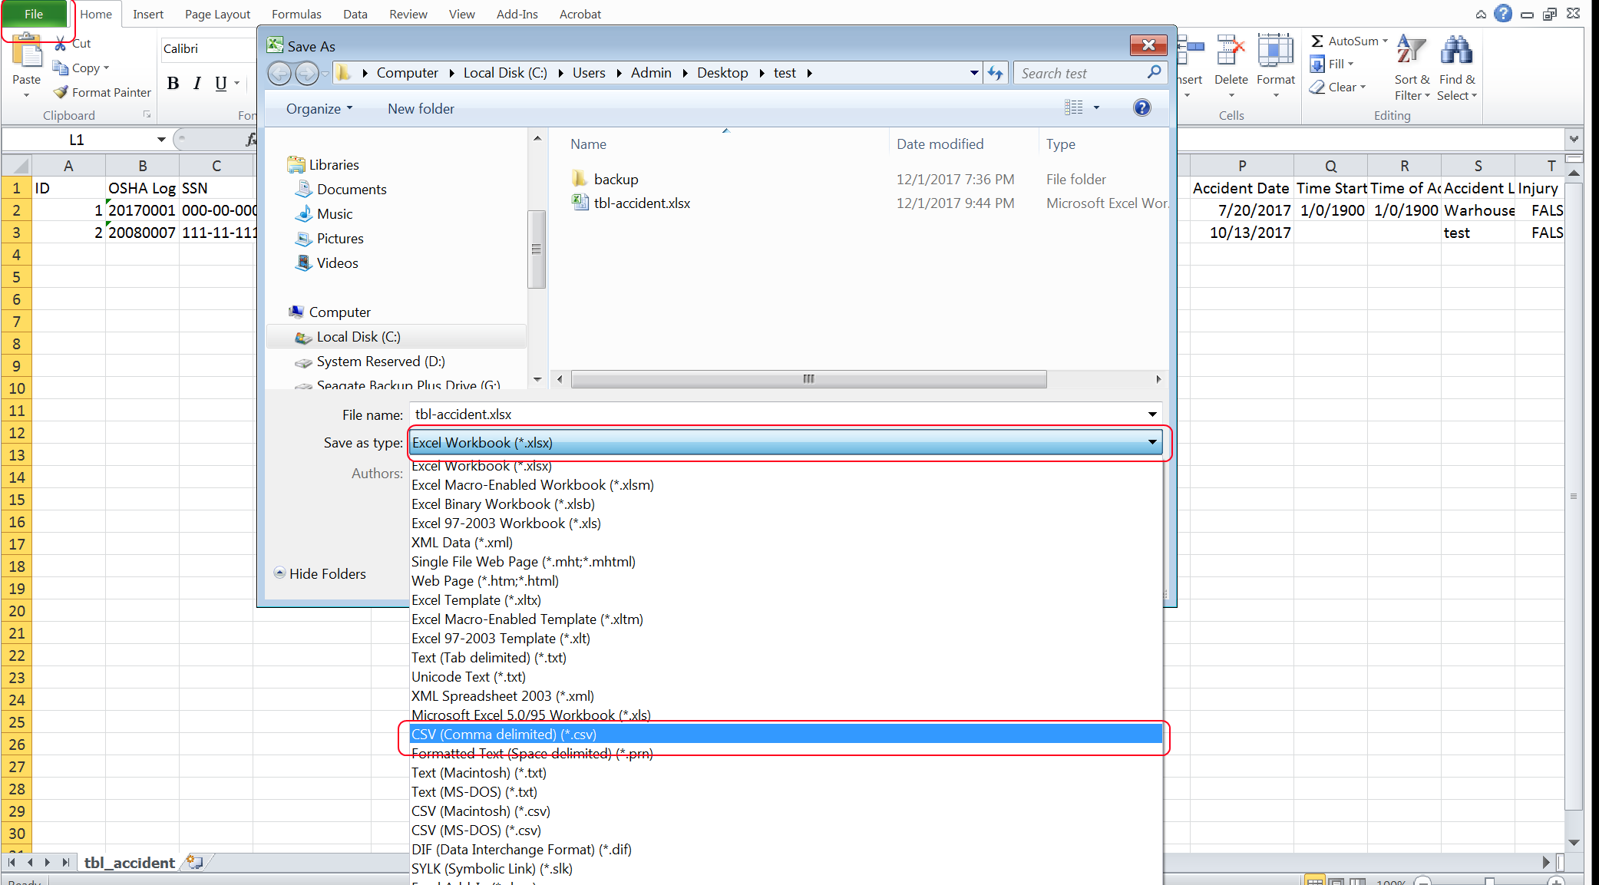Sort file list by Date modified column
The image size is (1599, 885).
coord(940,144)
